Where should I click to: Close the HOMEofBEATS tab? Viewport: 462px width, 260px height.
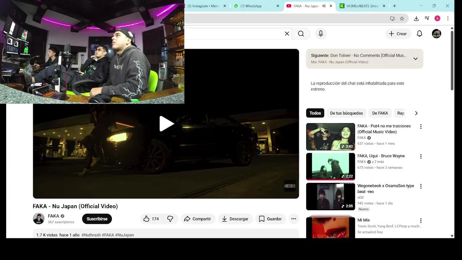(x=384, y=6)
